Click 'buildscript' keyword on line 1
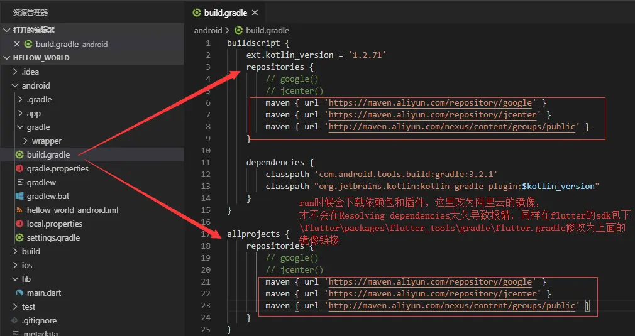Screen dimensions: 635x336 (253, 43)
